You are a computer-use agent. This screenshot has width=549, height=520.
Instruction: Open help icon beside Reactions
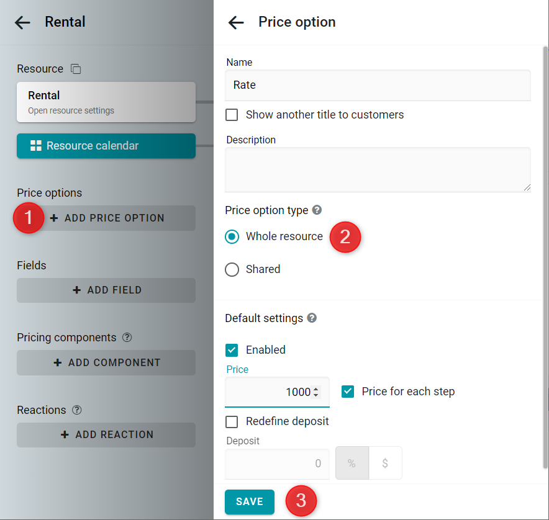click(x=76, y=410)
